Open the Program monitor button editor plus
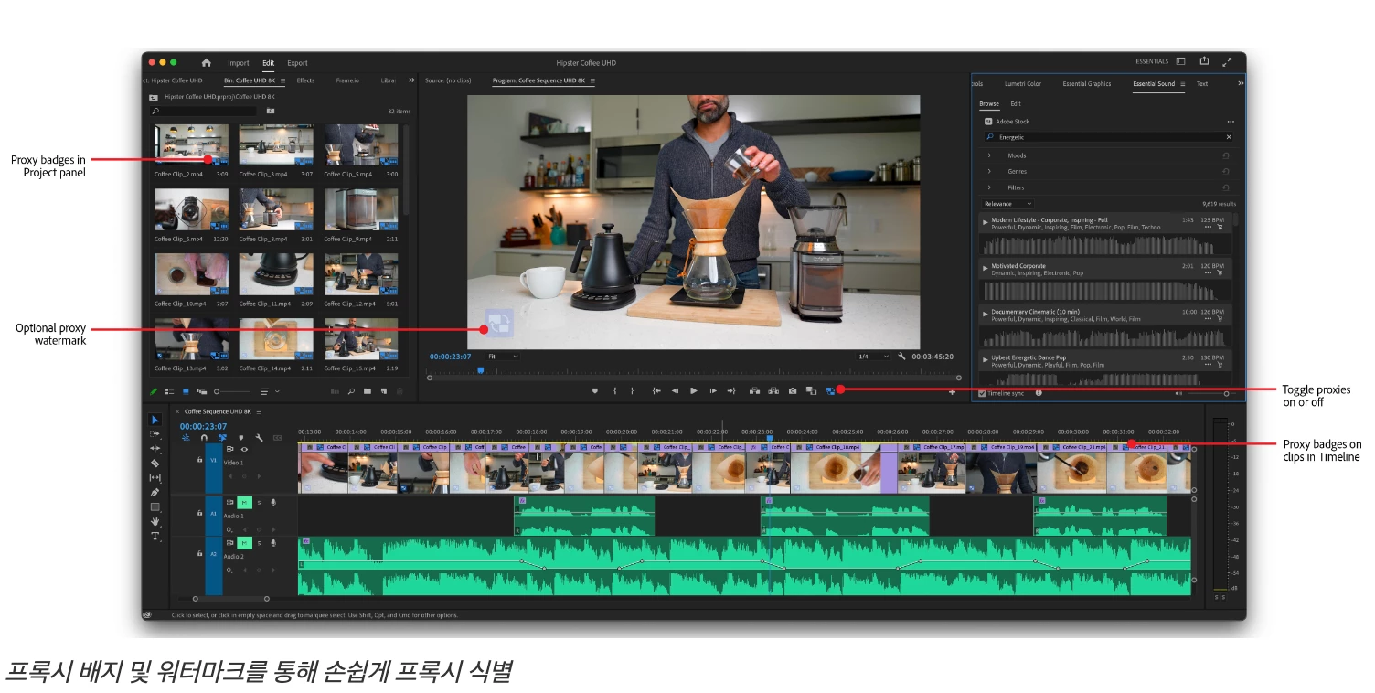This screenshot has height=693, width=1375. 952,391
